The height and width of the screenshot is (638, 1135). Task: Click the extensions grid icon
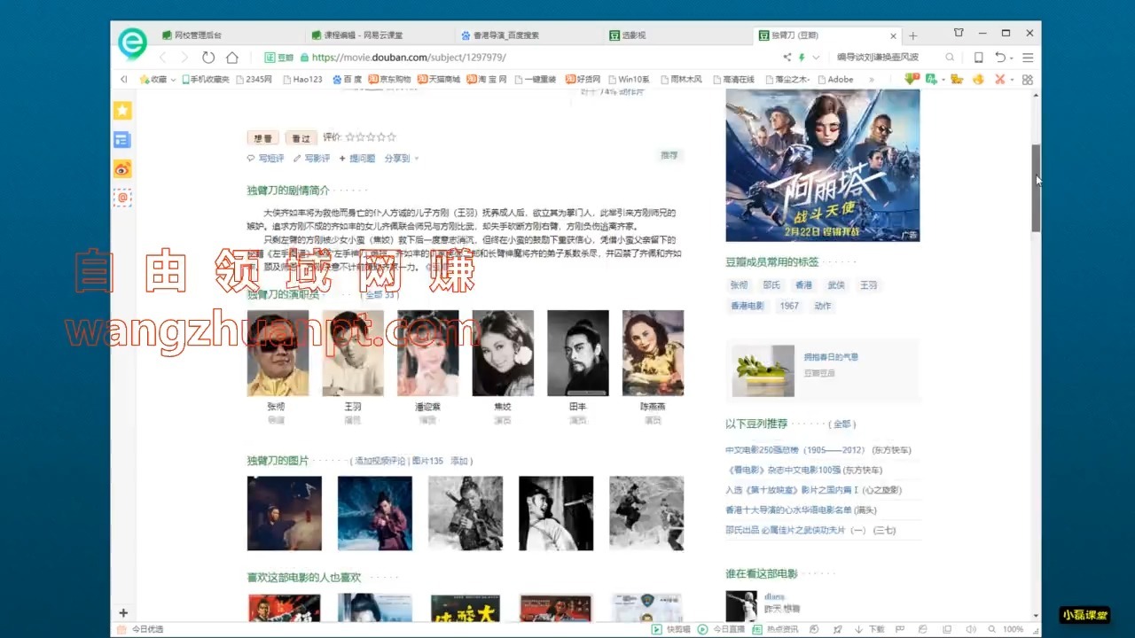[x=1028, y=79]
